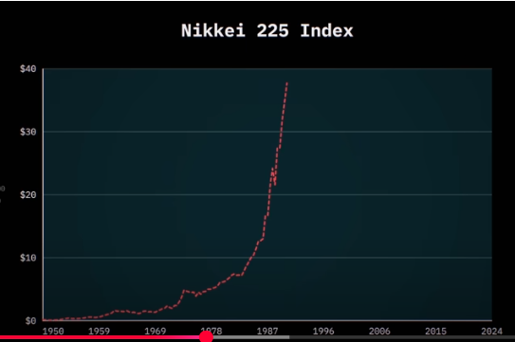Click the Nikkei 225 Index chart title
515x342 pixels.
pyautogui.click(x=267, y=31)
